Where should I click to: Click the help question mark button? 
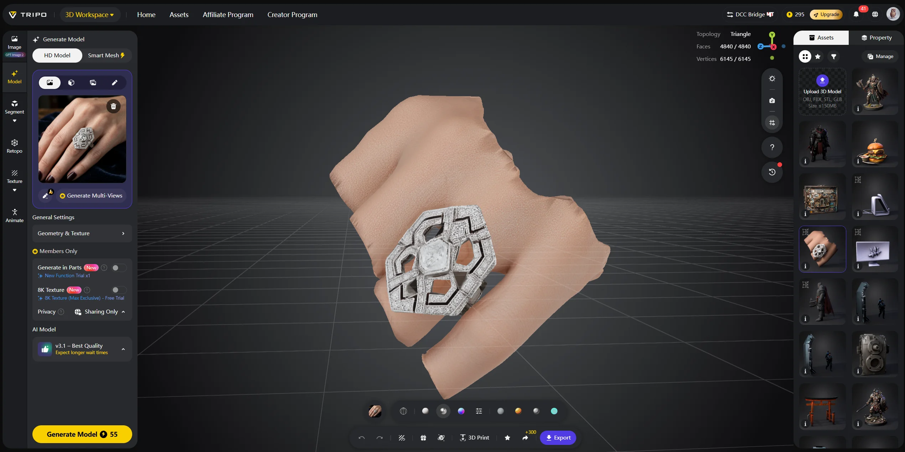[772, 147]
